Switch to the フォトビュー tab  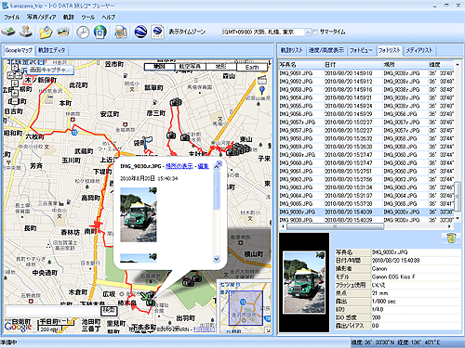pos(361,50)
